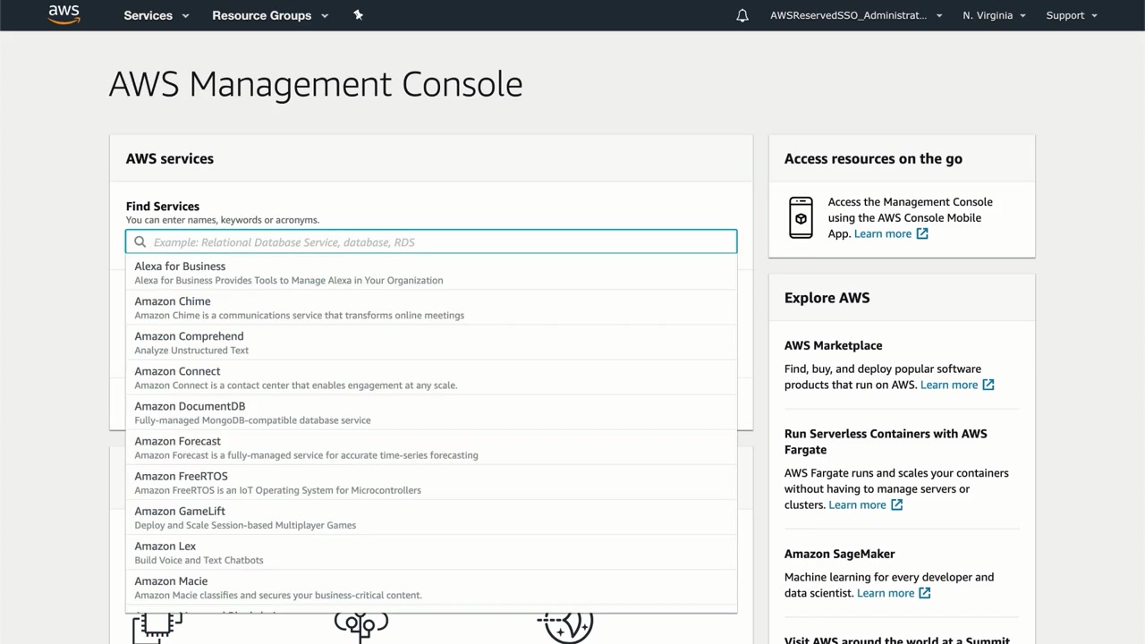Screen dimensions: 1145x644
Task: Expand the Resource Groups menu
Action: click(270, 15)
